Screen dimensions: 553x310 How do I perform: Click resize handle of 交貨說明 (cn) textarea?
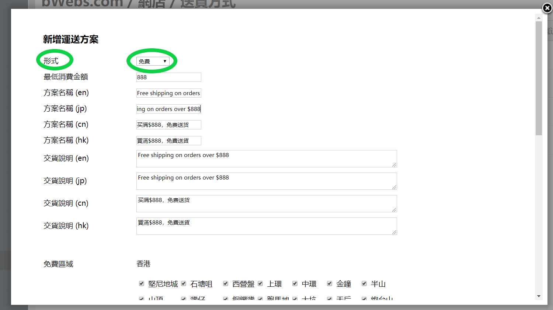(x=394, y=210)
